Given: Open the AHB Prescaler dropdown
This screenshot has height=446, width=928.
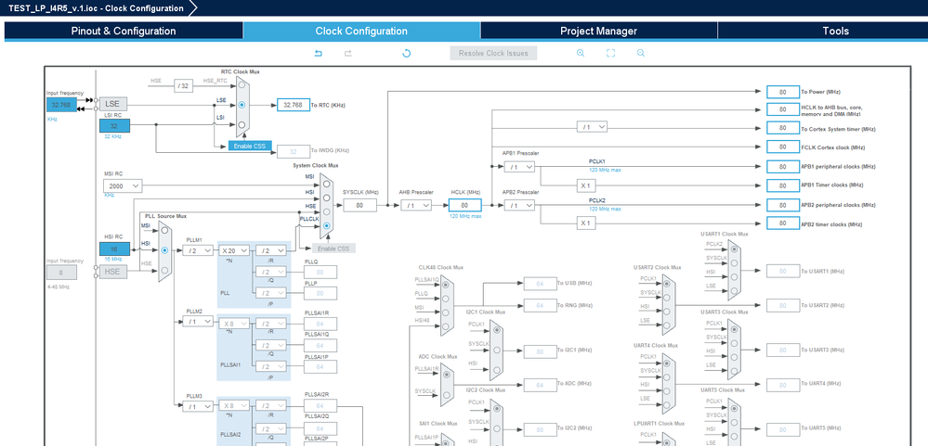Looking at the screenshot, I should tap(416, 205).
